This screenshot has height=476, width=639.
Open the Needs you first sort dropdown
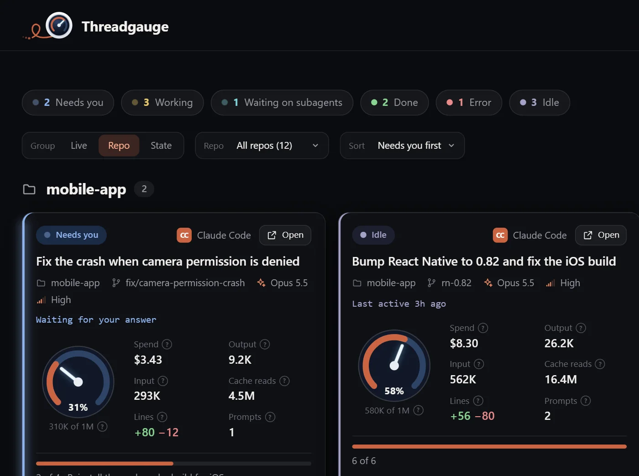pyautogui.click(x=402, y=146)
